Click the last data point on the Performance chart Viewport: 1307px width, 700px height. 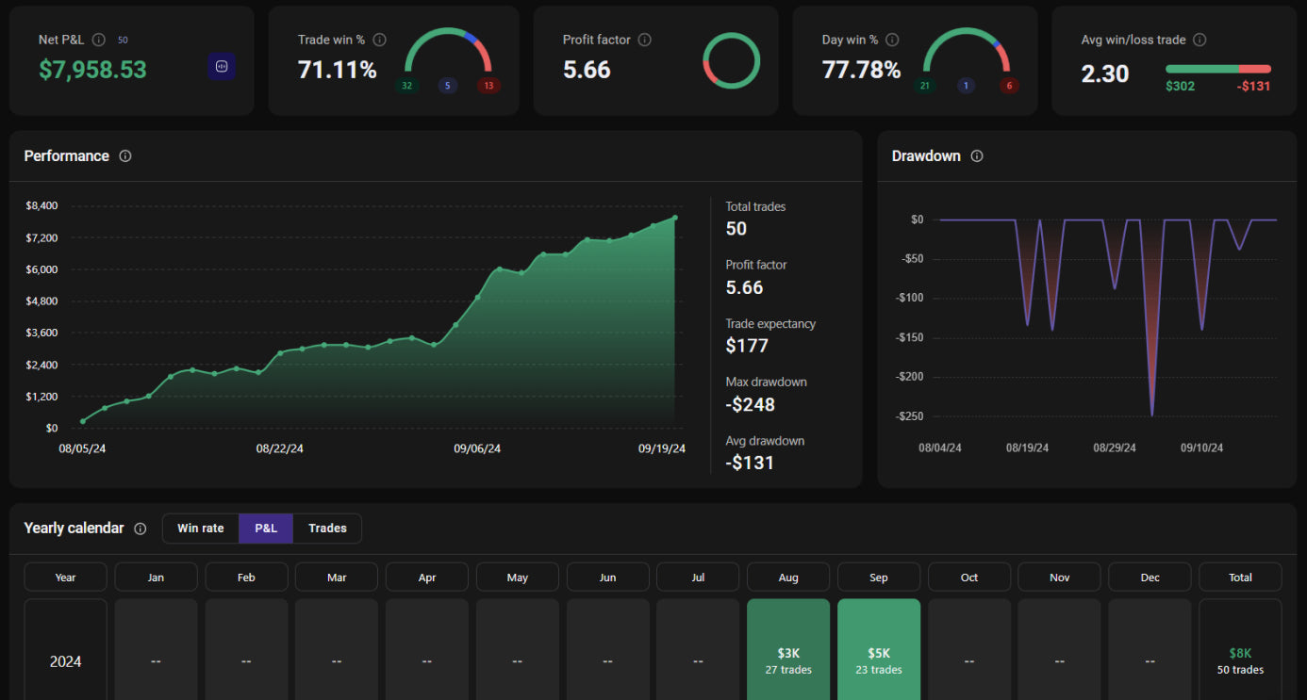tap(675, 218)
